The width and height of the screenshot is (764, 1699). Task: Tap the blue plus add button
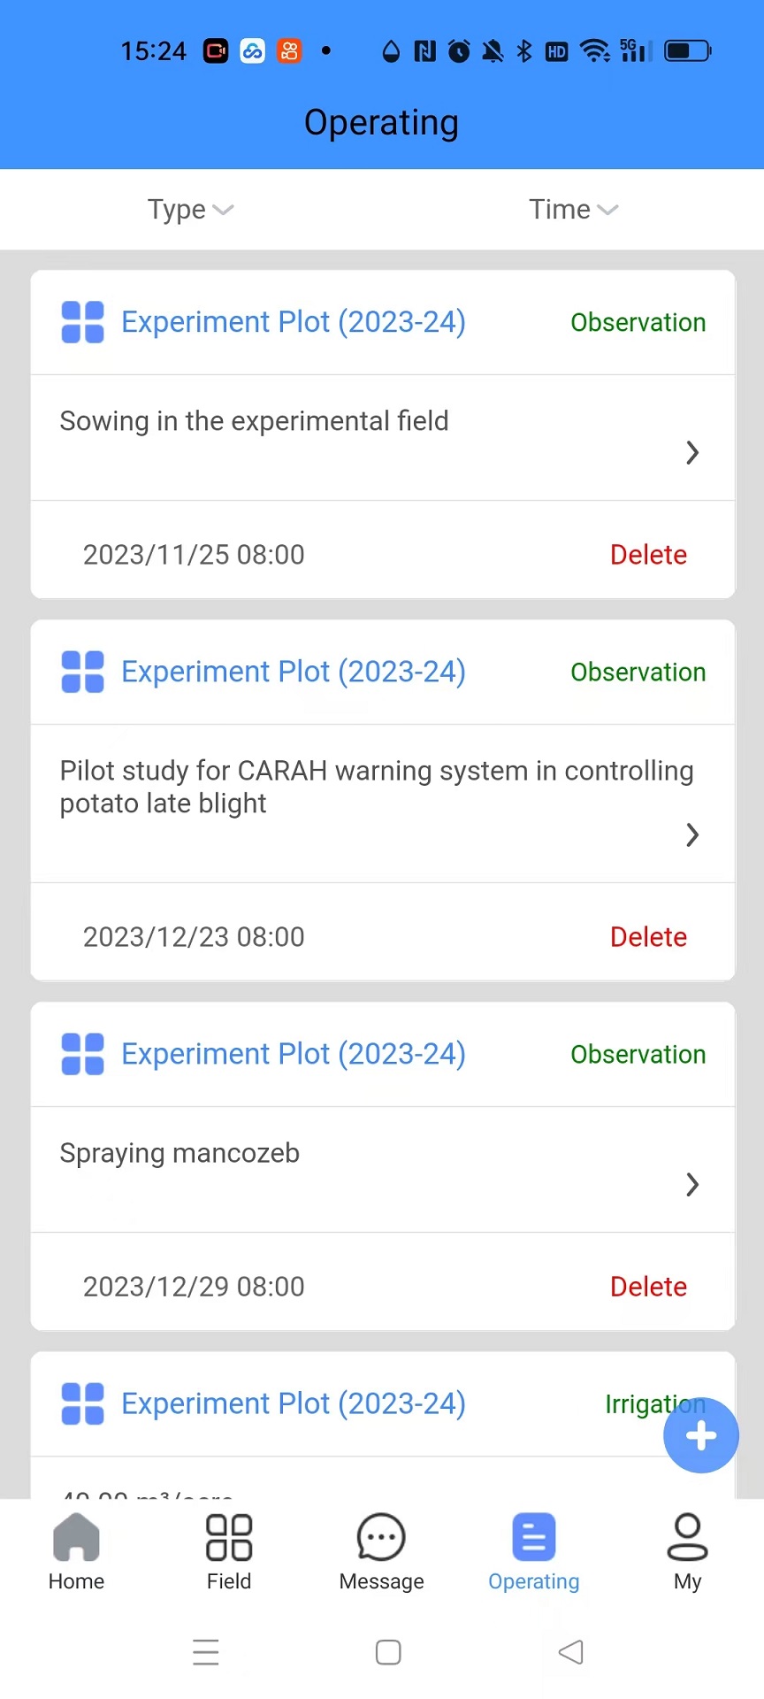(701, 1435)
